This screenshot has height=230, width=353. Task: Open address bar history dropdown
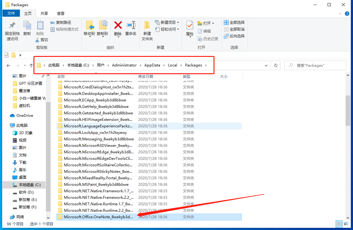coord(266,65)
